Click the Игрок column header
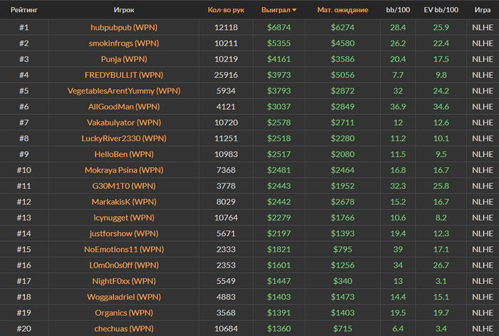 (x=124, y=10)
